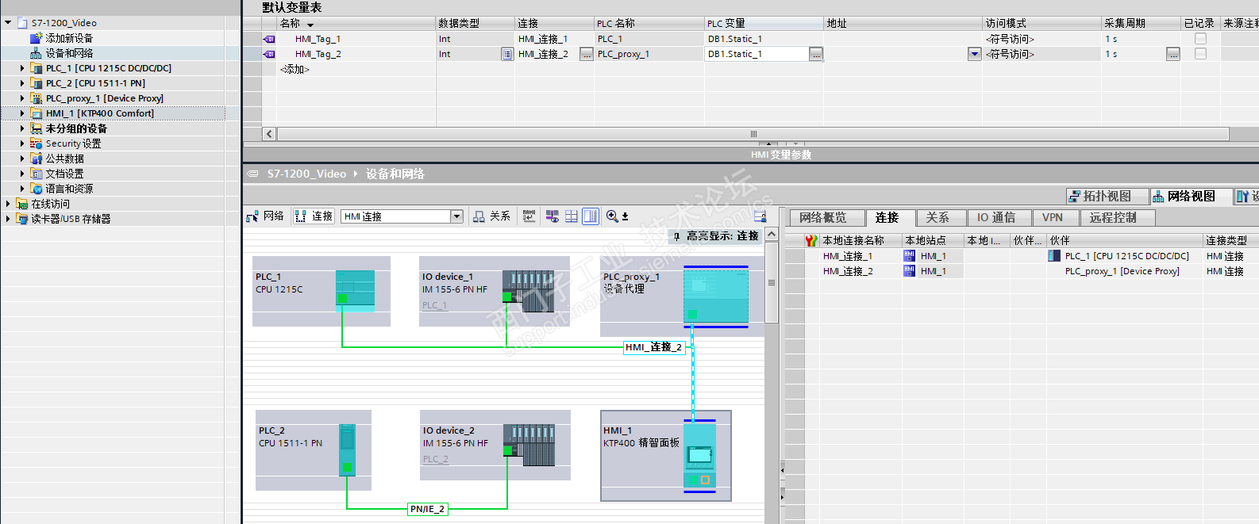Click the highlight connection view icon
The image size is (1259, 524).
(x=552, y=216)
